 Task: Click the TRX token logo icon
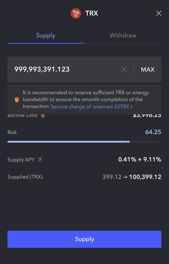point(76,13)
